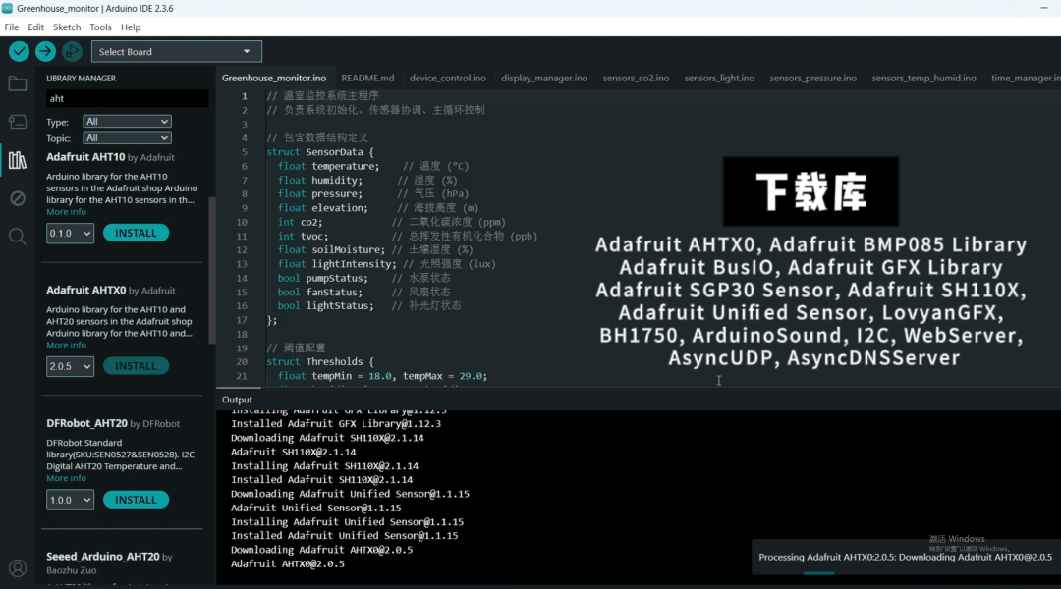The height and width of the screenshot is (589, 1061).
Task: Toggle the Library Manager sidebar icon
Action: pos(18,160)
